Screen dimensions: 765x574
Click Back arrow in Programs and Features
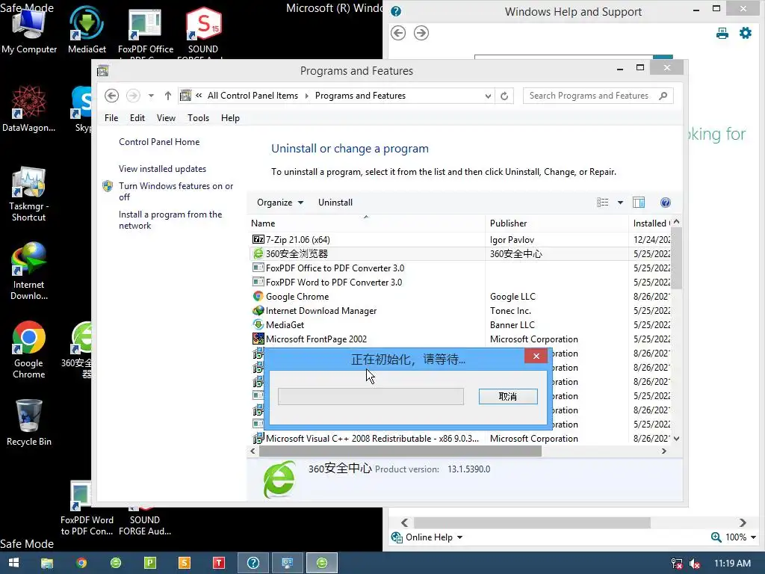pyautogui.click(x=112, y=96)
